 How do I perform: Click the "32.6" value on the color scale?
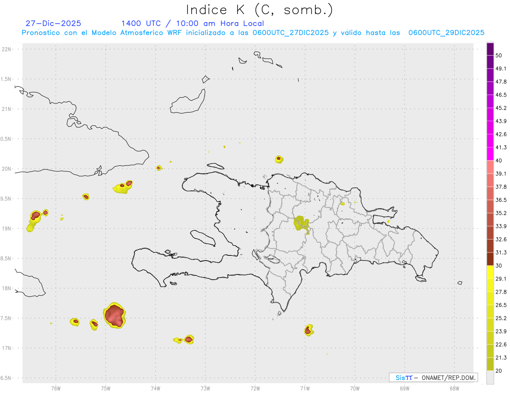point(501,239)
